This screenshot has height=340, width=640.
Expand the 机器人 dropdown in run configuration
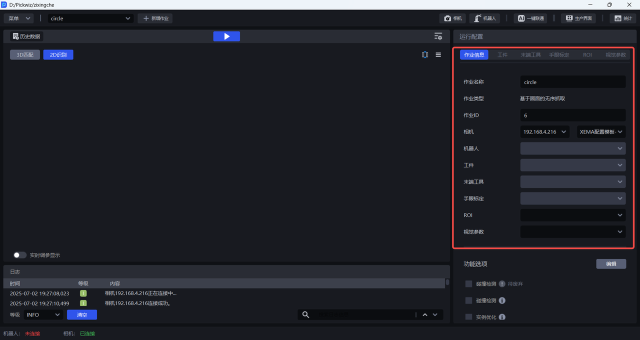coord(572,148)
